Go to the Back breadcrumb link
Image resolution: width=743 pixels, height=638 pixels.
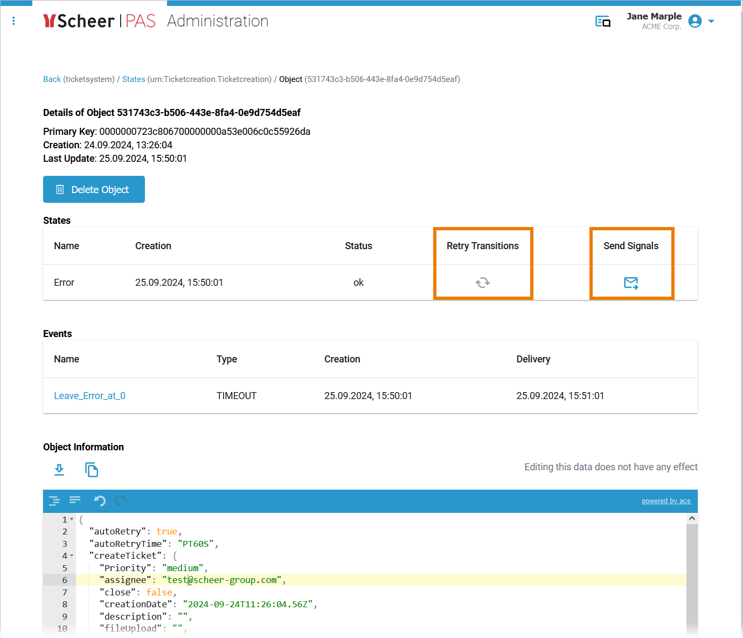pos(52,79)
